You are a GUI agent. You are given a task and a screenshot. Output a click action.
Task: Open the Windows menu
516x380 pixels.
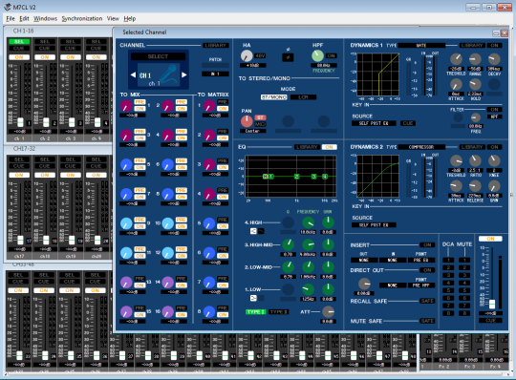coord(46,19)
